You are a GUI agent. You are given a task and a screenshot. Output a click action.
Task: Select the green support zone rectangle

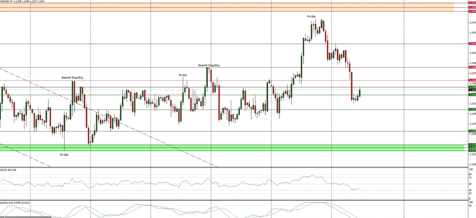(x=227, y=148)
